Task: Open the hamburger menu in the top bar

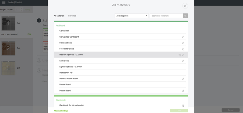Action: coord(4,2)
